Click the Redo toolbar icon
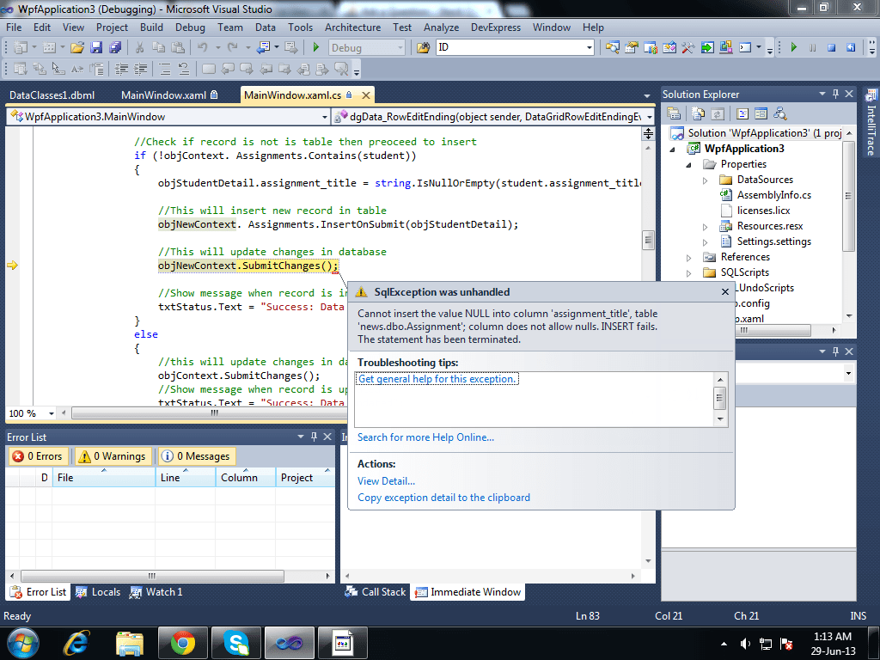Image resolution: width=880 pixels, height=660 pixels. 232,48
